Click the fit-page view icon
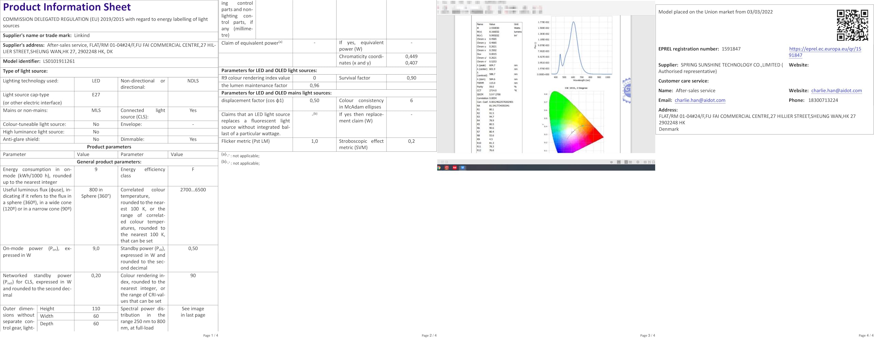Screen dimensions: 874x341 [x=649, y=162]
